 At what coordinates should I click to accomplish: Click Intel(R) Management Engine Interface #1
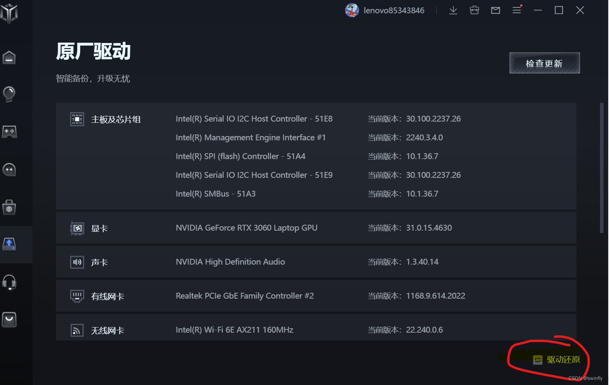tap(251, 138)
